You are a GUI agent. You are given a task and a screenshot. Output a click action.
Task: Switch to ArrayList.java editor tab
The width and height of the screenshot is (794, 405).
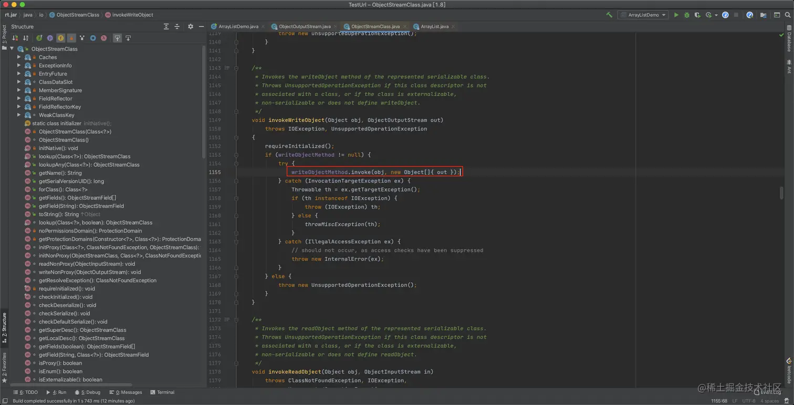(434, 26)
